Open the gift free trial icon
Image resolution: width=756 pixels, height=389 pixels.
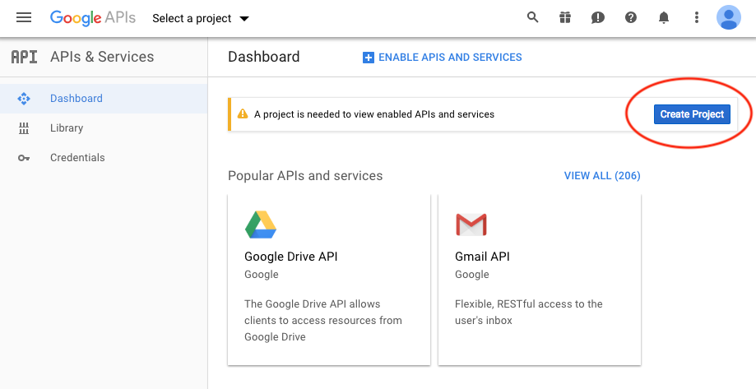564,17
